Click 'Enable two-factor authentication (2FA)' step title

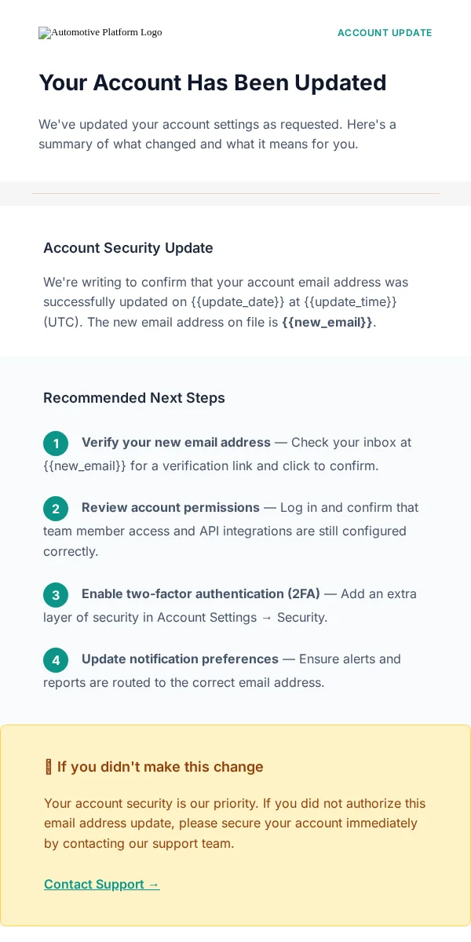201,593
